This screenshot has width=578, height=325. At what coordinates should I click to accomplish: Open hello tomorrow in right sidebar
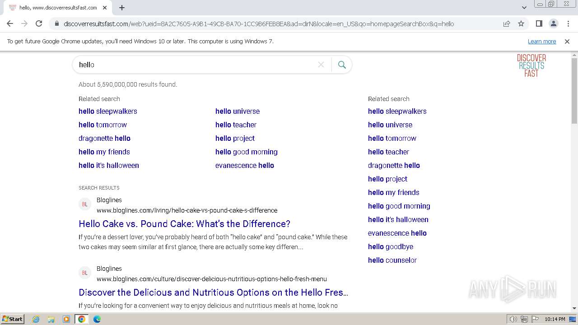[x=392, y=138]
